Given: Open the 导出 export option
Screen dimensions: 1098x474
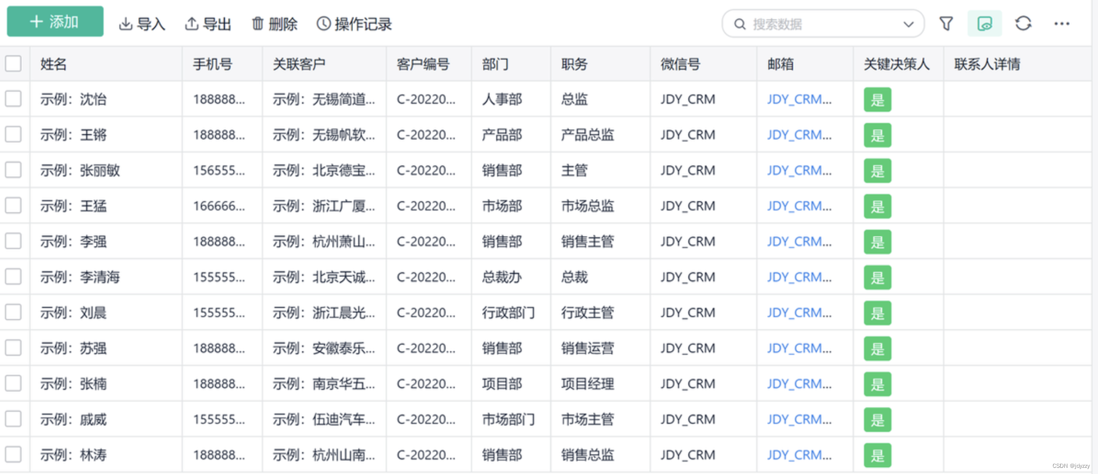Looking at the screenshot, I should tap(208, 24).
